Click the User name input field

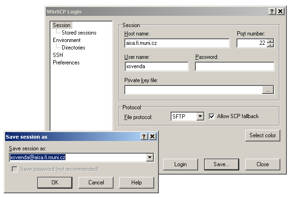[157, 66]
